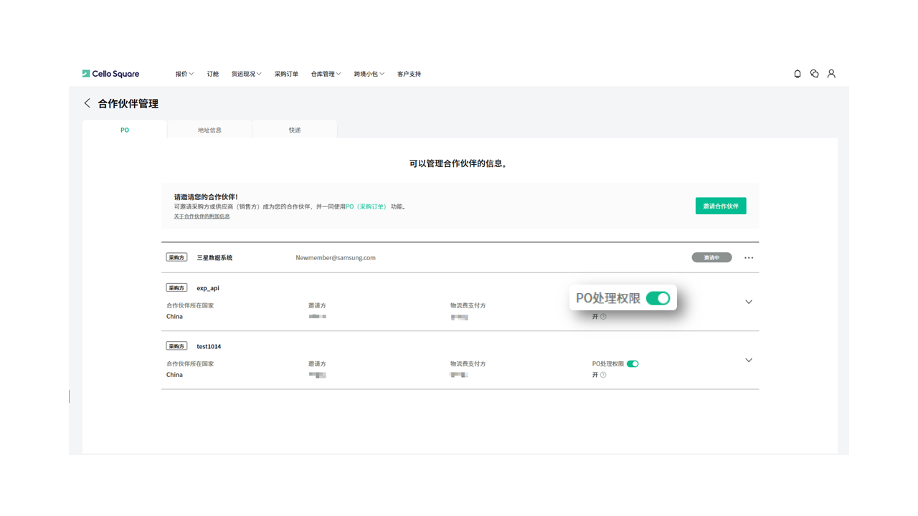The image size is (918, 516).
Task: Open the three-dot menu for 三星数据系统
Action: tap(749, 258)
